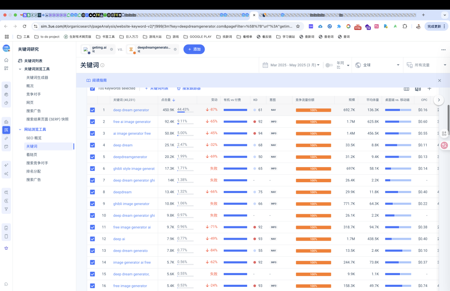This screenshot has height=291, width=450.
Task: Open the crown upgrade icon in sidebar
Action: point(6,248)
